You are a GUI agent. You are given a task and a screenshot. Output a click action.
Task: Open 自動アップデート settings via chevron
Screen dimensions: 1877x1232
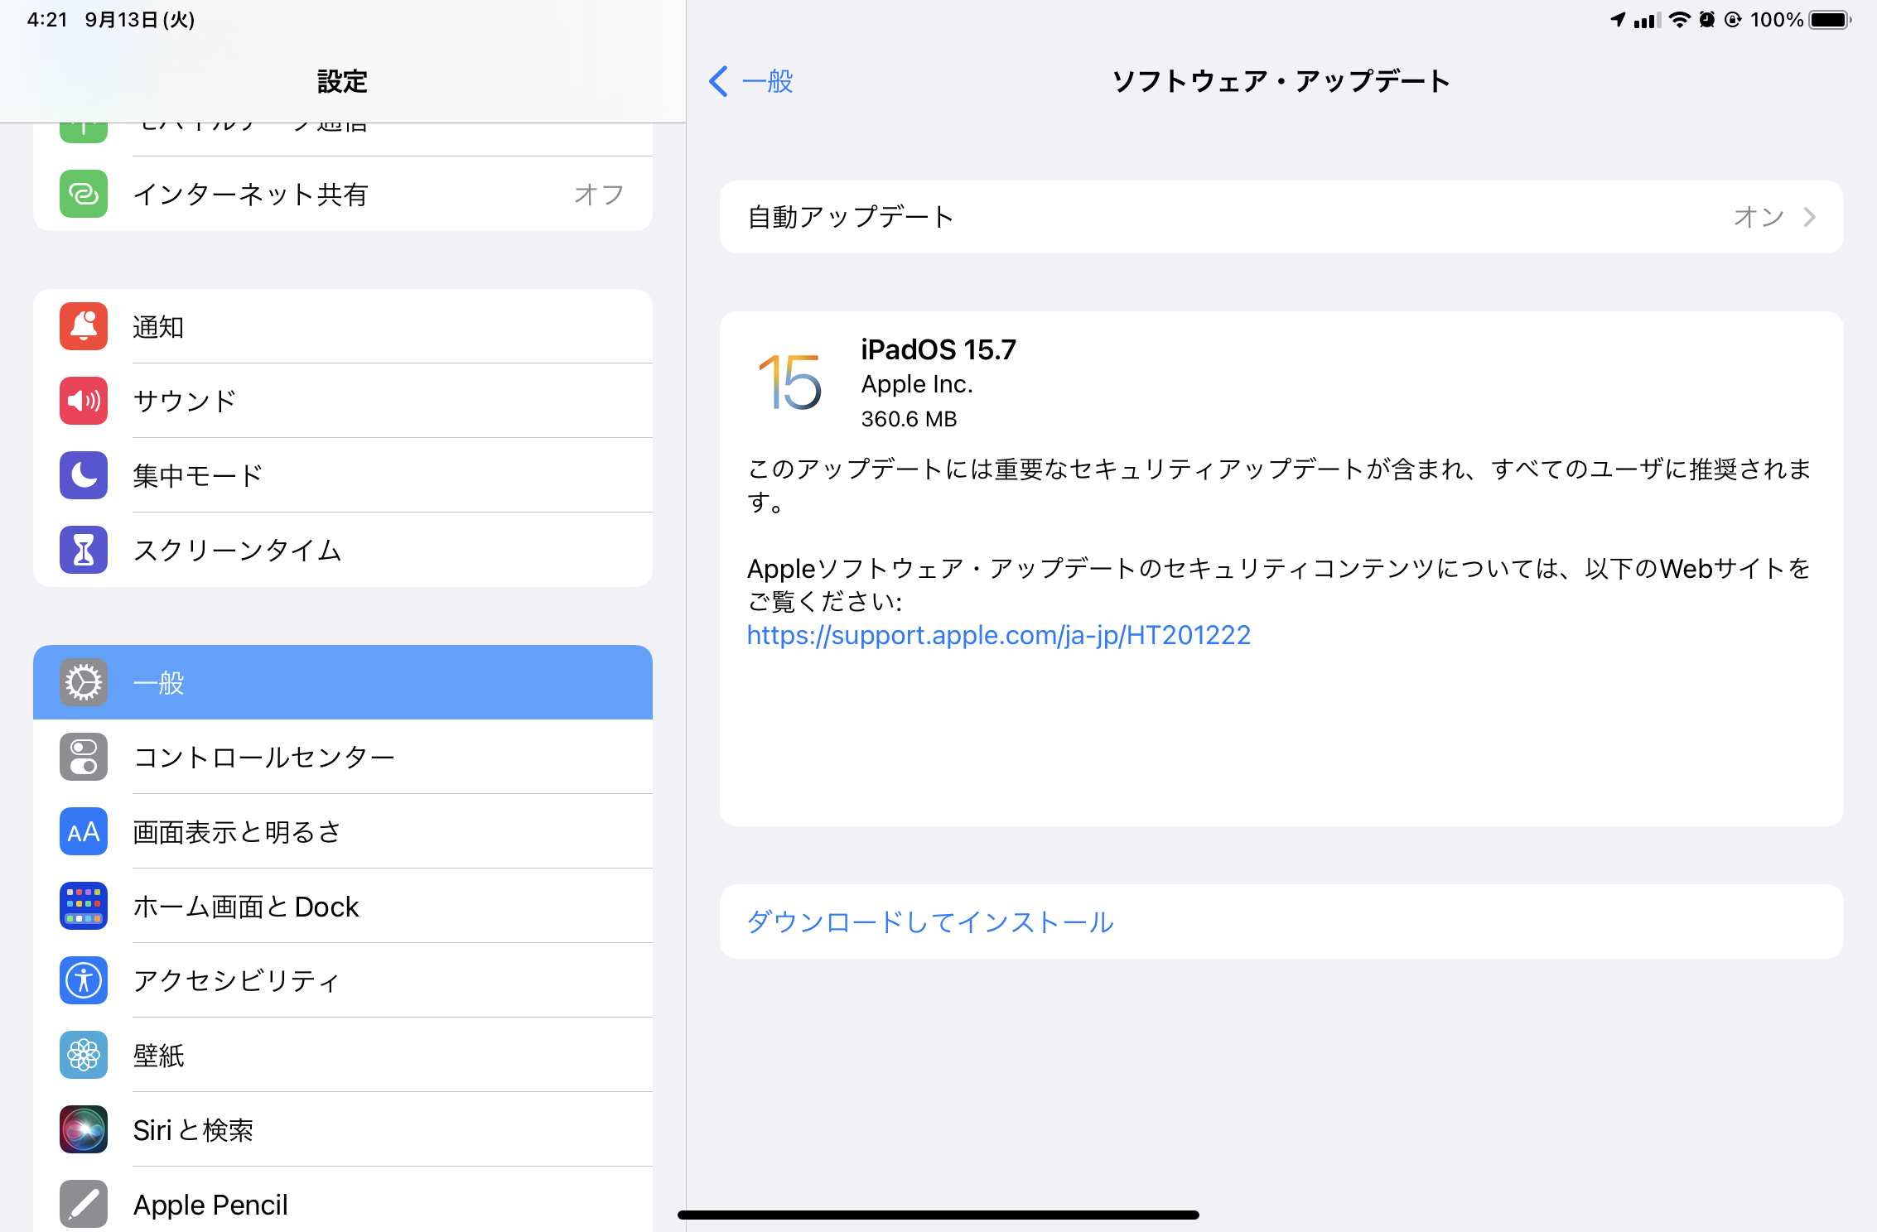[x=1810, y=217]
